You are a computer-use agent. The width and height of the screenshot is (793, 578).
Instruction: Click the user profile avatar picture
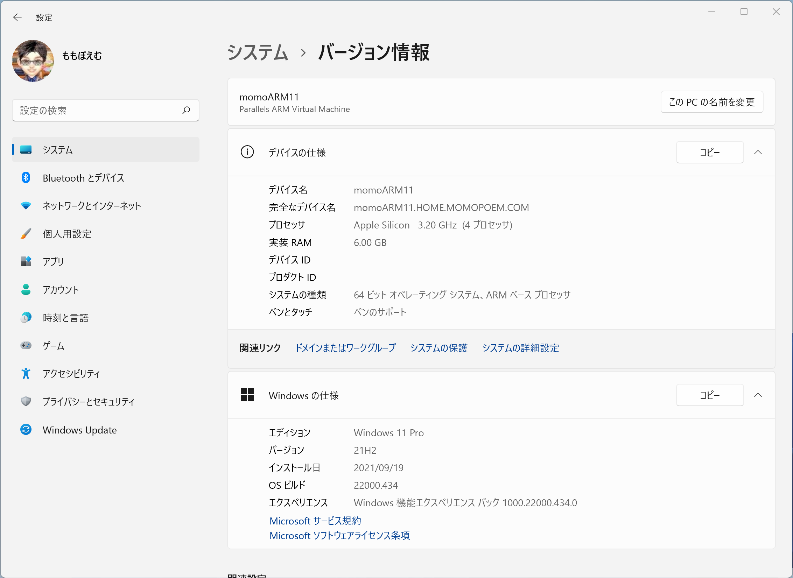pos(33,61)
